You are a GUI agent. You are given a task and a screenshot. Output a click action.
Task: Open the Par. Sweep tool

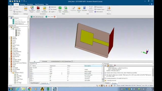point(53,9)
